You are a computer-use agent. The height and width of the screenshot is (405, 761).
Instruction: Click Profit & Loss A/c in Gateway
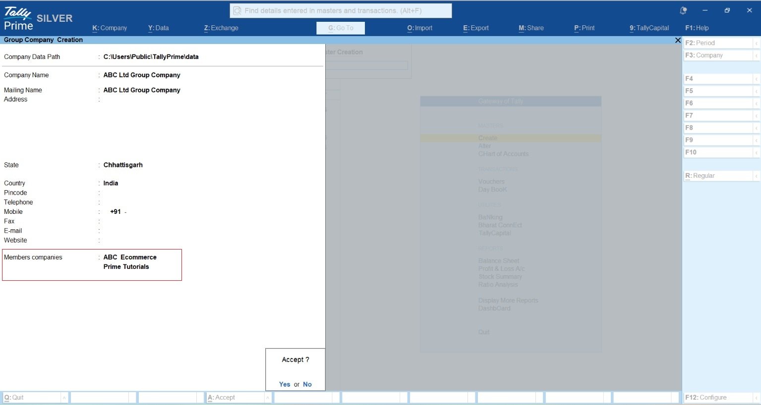(501, 269)
